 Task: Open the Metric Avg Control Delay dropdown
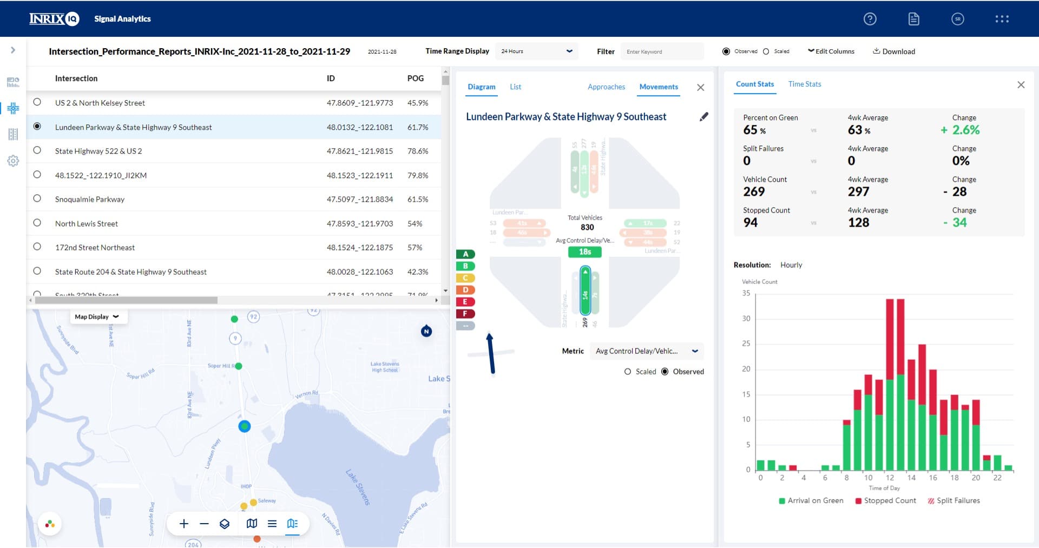click(646, 351)
